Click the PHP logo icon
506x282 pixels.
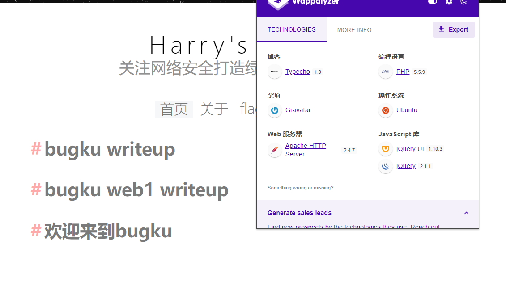coord(386,72)
